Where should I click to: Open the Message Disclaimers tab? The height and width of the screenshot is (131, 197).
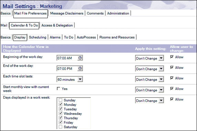[x=67, y=13]
